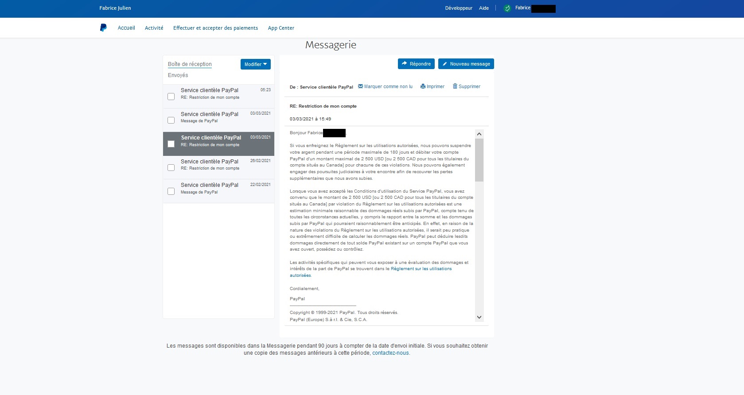744x395 pixels.
Task: Click the trash icon next to Supprimer
Action: tap(455, 86)
